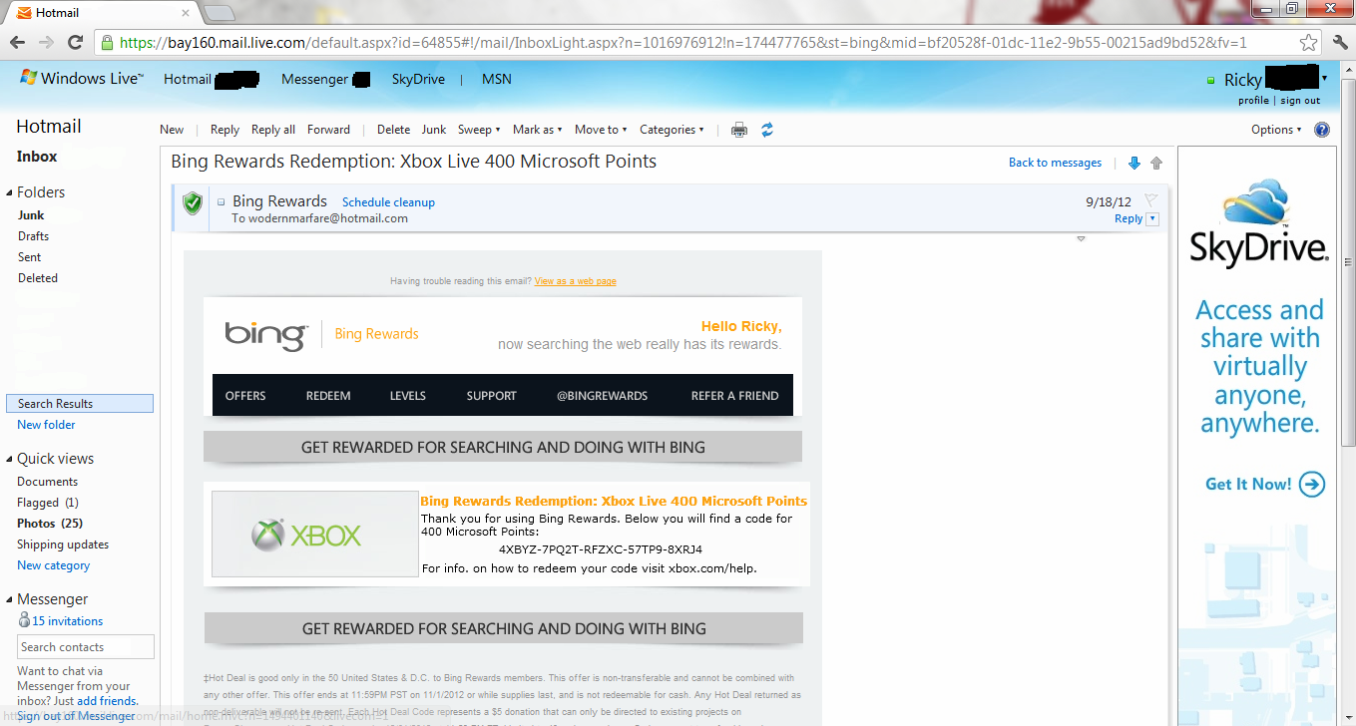Click the browser address bar URL
The height and width of the screenshot is (726, 1356).
[x=682, y=43]
